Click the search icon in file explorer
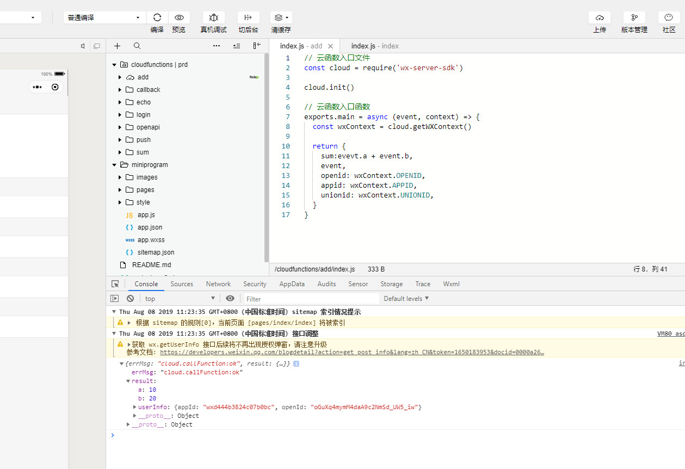Image resolution: width=685 pixels, height=469 pixels. coord(137,46)
